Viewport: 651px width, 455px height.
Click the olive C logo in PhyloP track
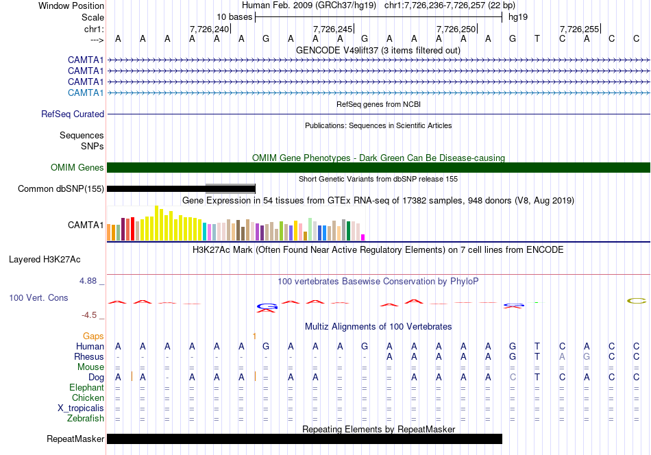pyautogui.click(x=637, y=301)
